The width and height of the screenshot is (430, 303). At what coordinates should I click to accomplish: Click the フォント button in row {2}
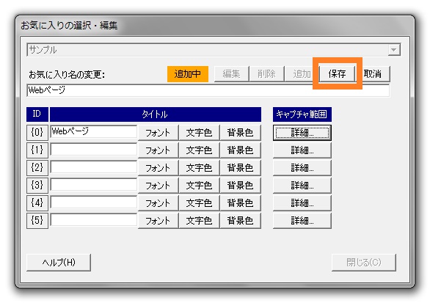click(158, 168)
